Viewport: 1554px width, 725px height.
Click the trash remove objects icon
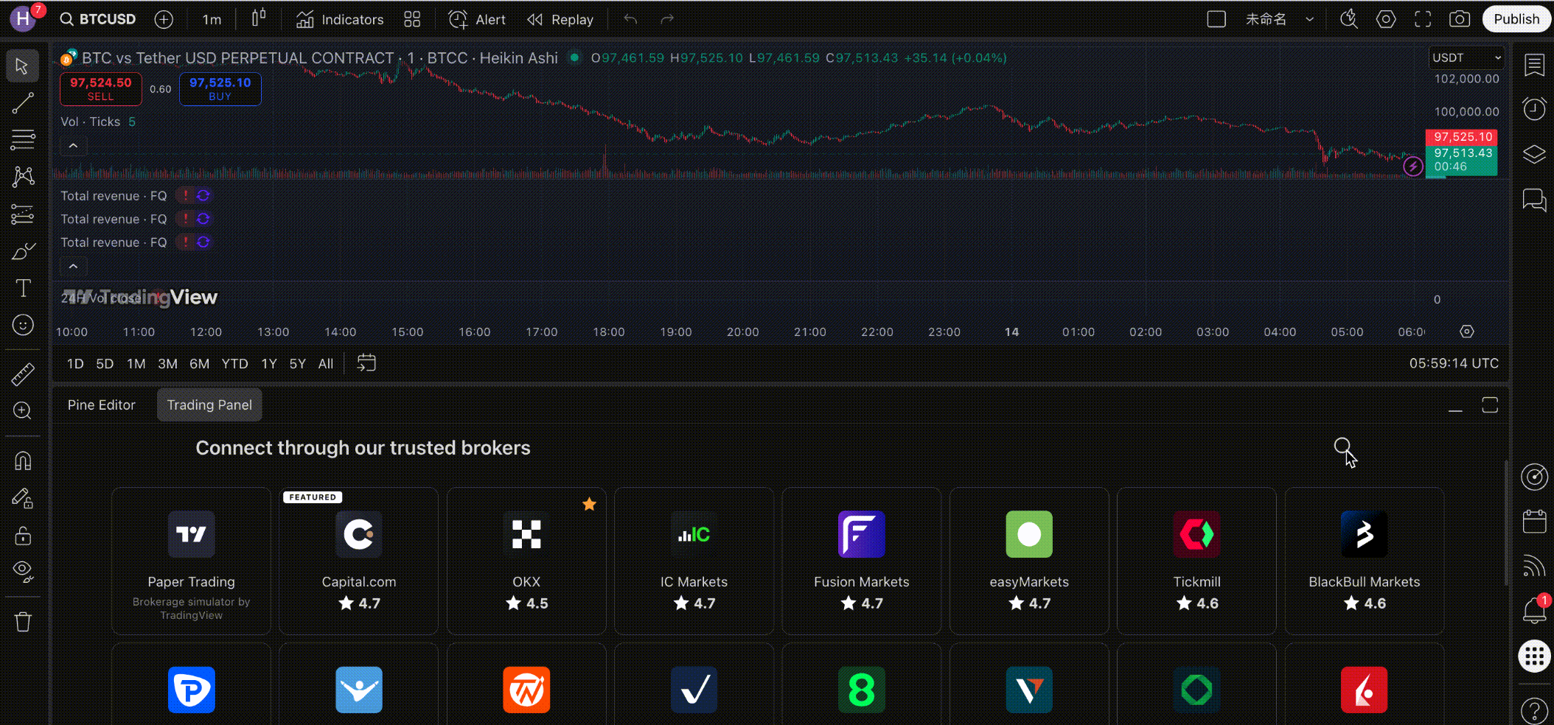click(23, 622)
